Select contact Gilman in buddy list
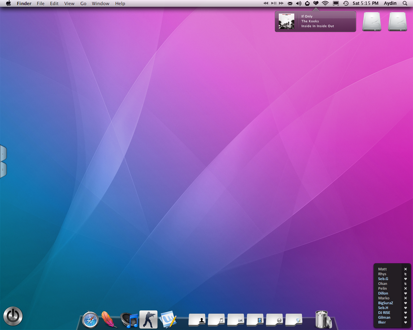The height and width of the screenshot is (330, 413). (384, 317)
